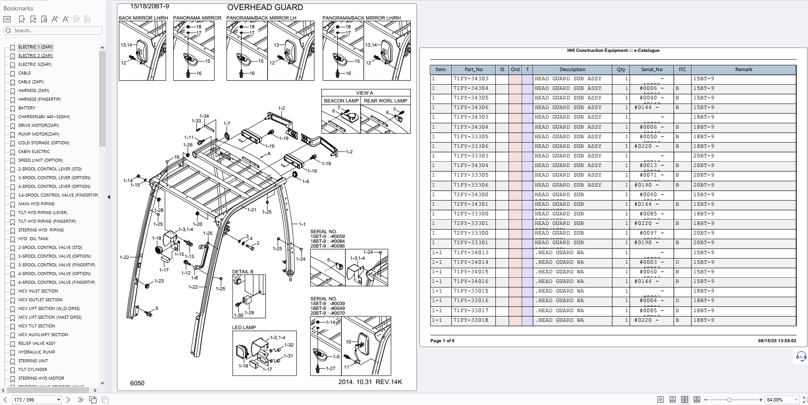Image resolution: width=808 pixels, height=405 pixels.
Task: Open SPEED LIMIT (OPTION) bookmark
Action: tap(41, 160)
